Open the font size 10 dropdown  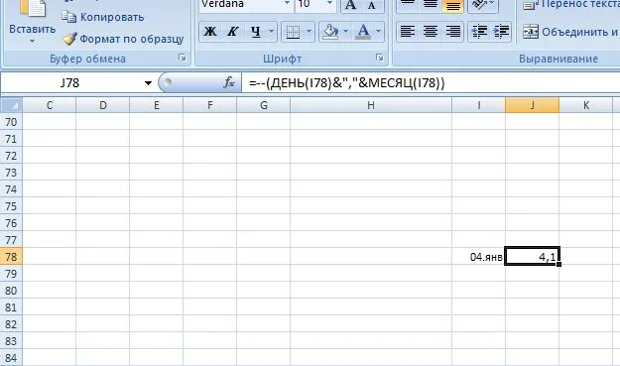point(329,4)
